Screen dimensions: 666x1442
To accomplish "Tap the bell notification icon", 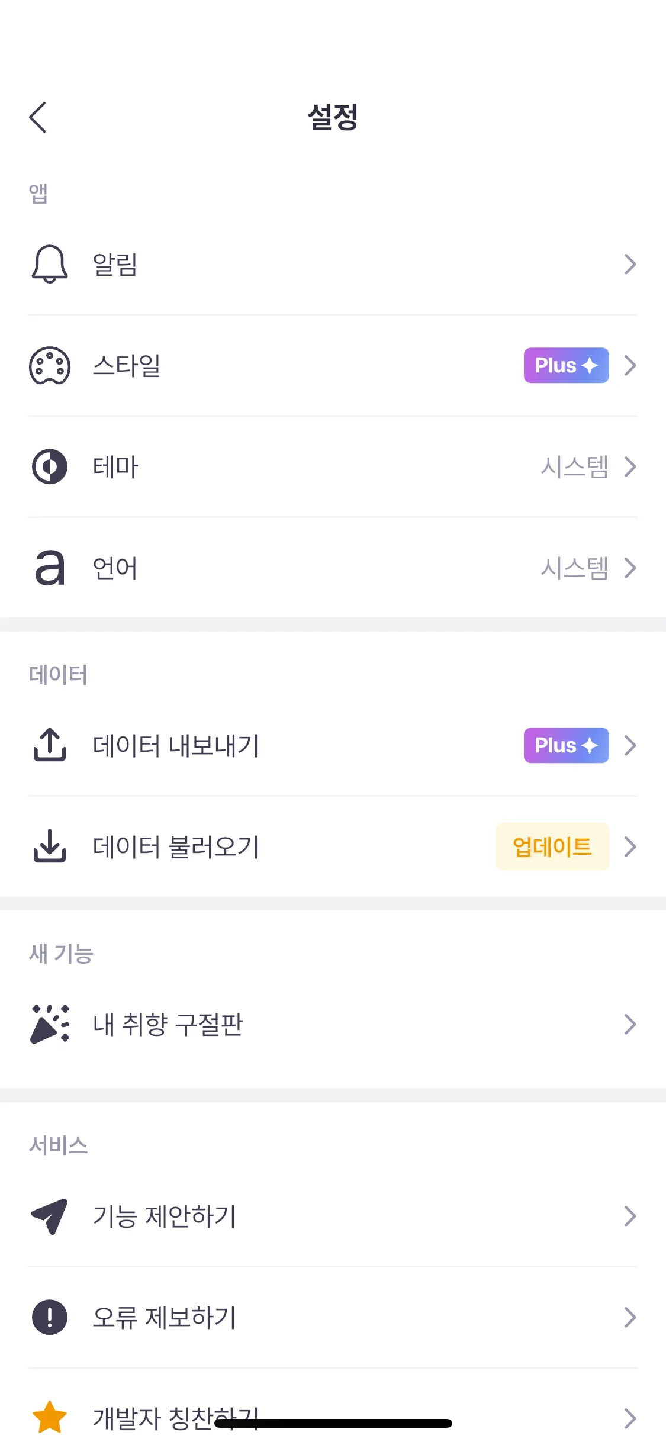I will point(50,264).
